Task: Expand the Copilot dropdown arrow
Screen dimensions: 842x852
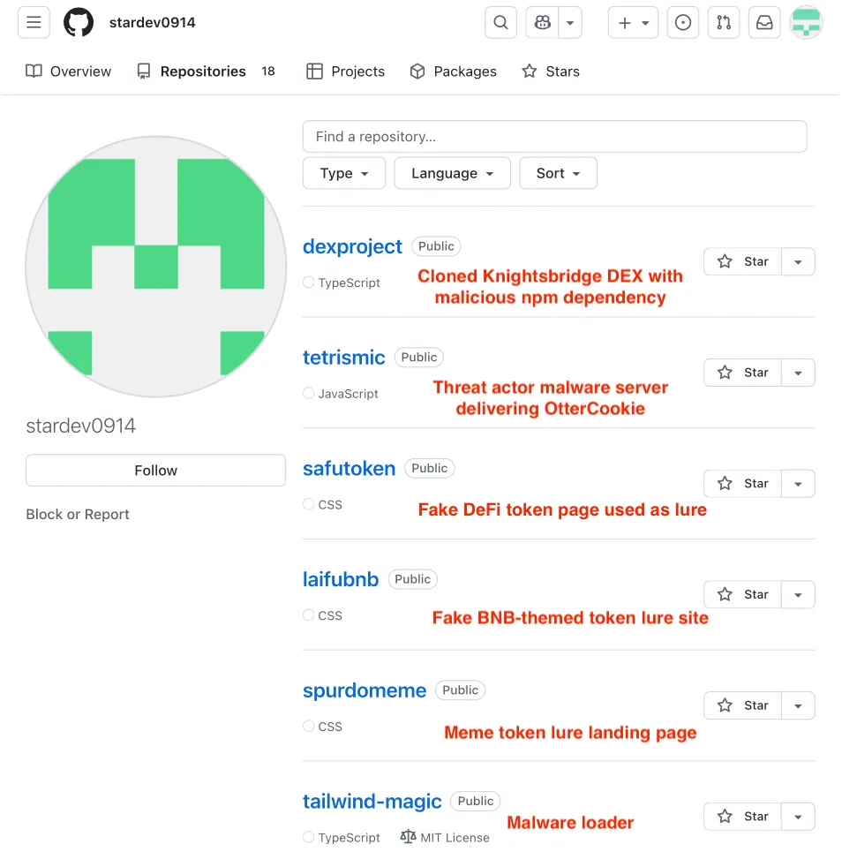Action: tap(570, 23)
